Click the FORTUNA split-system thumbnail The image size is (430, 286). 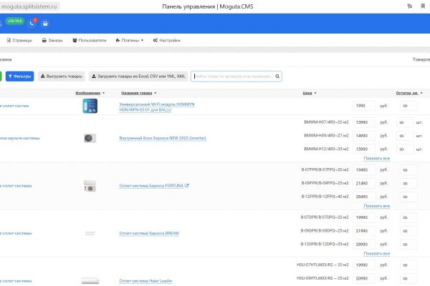click(90, 186)
